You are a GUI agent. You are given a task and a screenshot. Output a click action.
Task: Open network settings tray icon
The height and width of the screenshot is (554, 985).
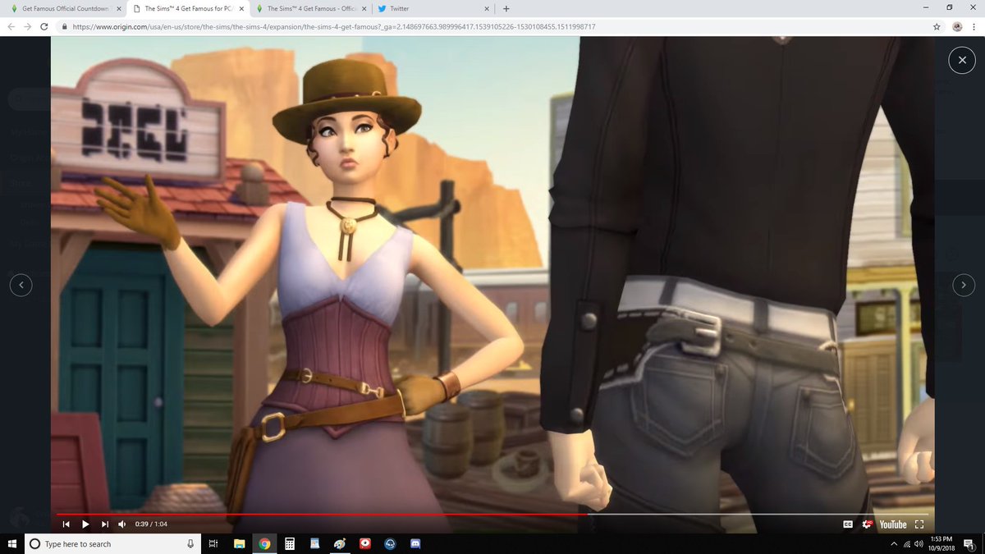(906, 543)
